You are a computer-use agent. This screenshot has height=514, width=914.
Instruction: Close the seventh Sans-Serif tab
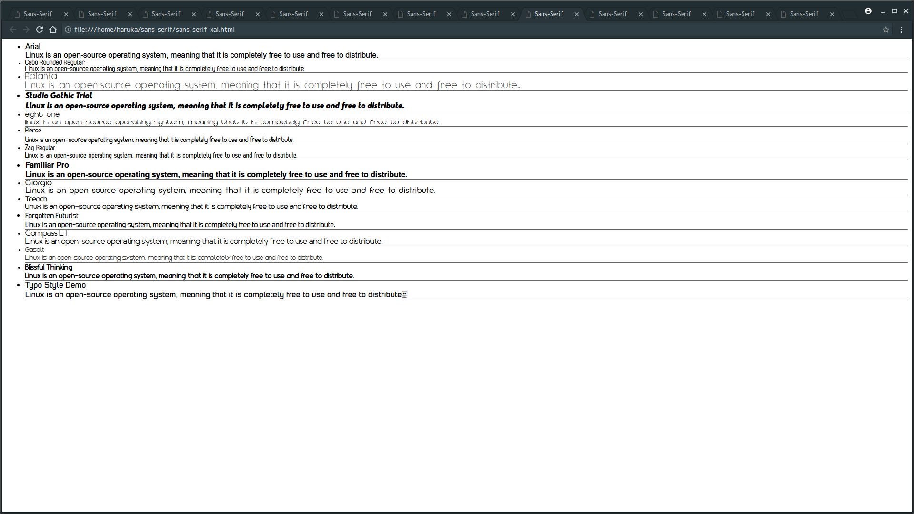coord(449,14)
